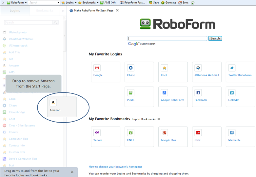This screenshot has height=177, width=256.
Task: Click the Search button
Action: [x=215, y=38]
